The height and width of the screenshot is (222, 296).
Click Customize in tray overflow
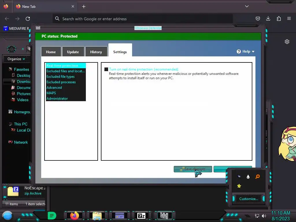pos(248,199)
